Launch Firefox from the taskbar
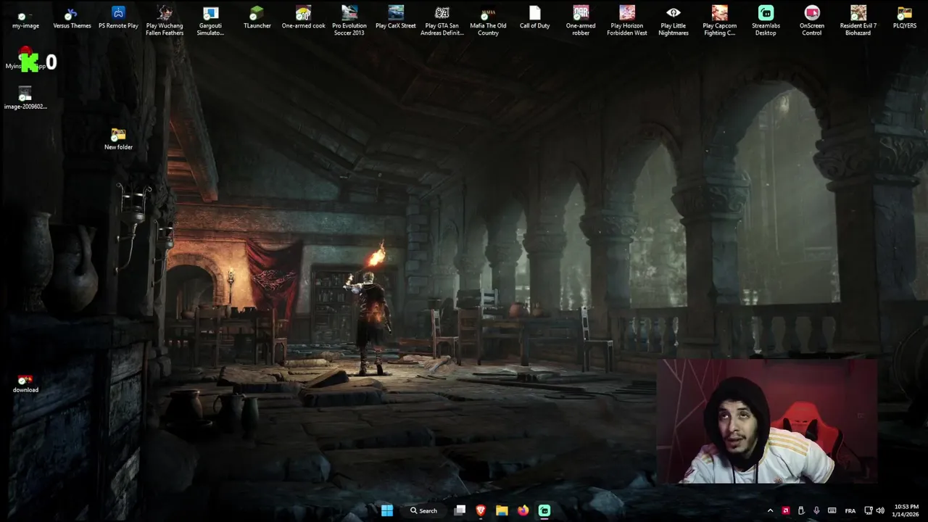The width and height of the screenshot is (928, 522). tap(523, 510)
